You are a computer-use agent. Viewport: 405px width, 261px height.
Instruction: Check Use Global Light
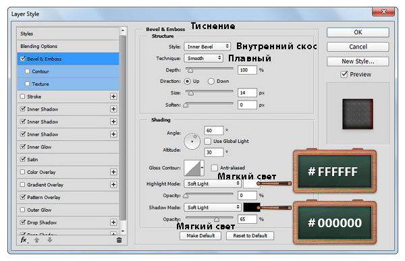click(x=208, y=141)
